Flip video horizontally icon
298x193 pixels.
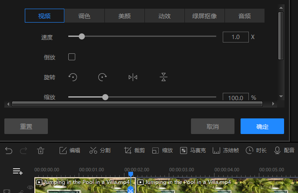point(133,77)
